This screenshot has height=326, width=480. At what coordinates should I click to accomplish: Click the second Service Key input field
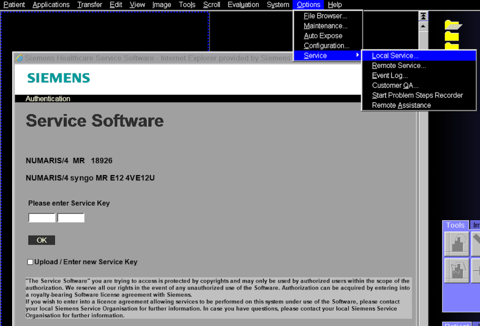click(x=71, y=218)
